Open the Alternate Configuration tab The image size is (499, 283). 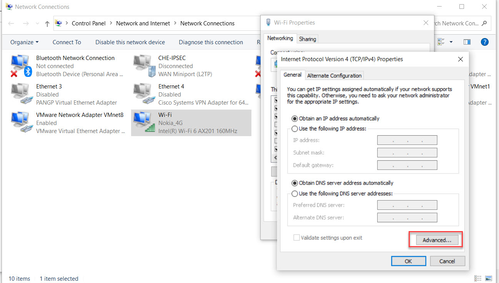coord(334,75)
